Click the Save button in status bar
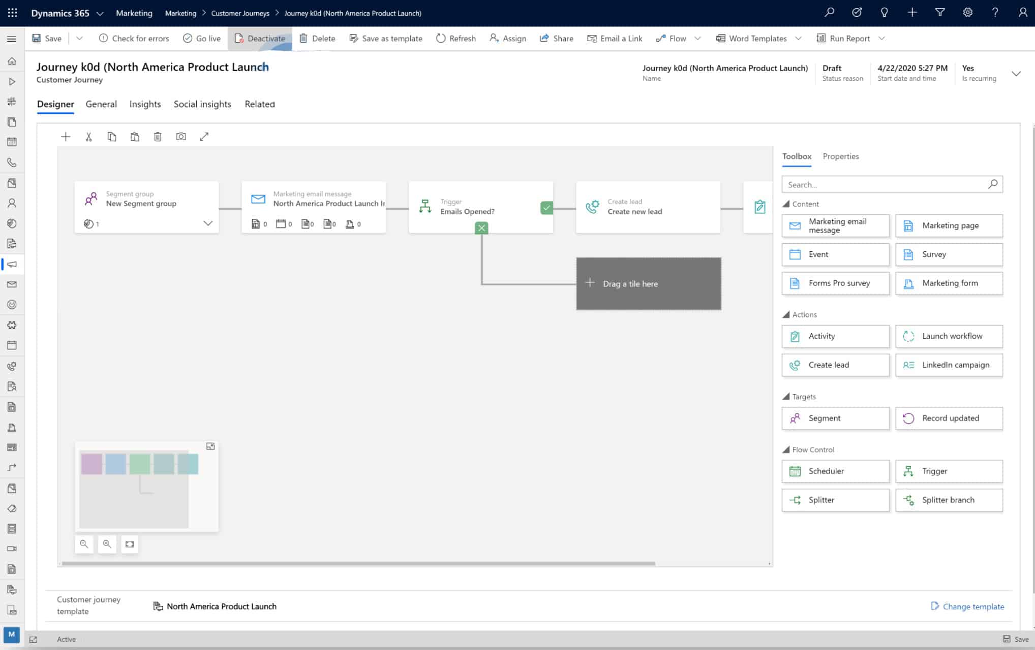This screenshot has width=1035, height=650. [1016, 639]
